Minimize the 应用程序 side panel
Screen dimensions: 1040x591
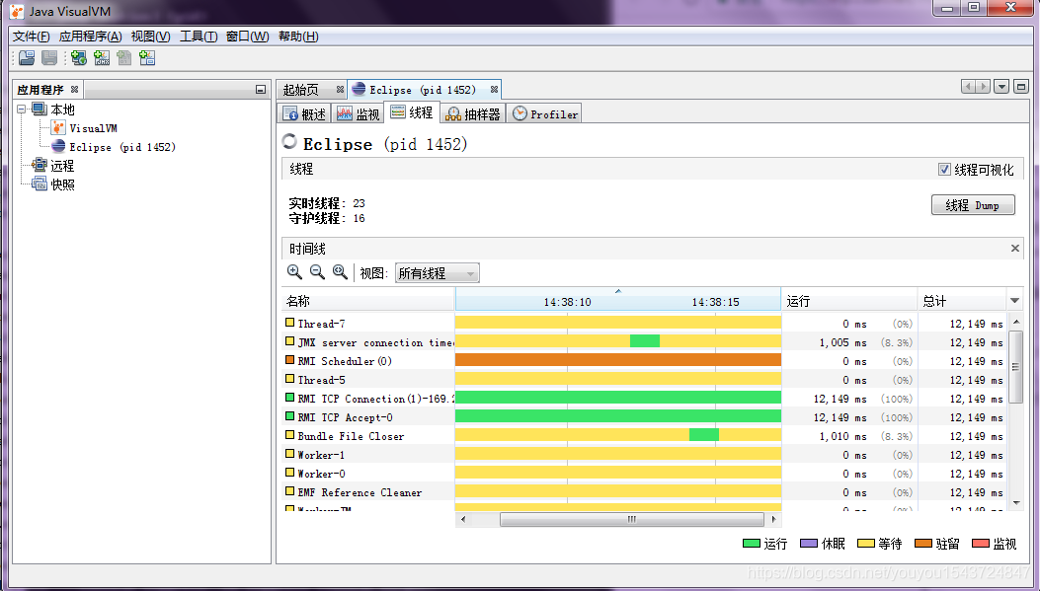point(260,90)
